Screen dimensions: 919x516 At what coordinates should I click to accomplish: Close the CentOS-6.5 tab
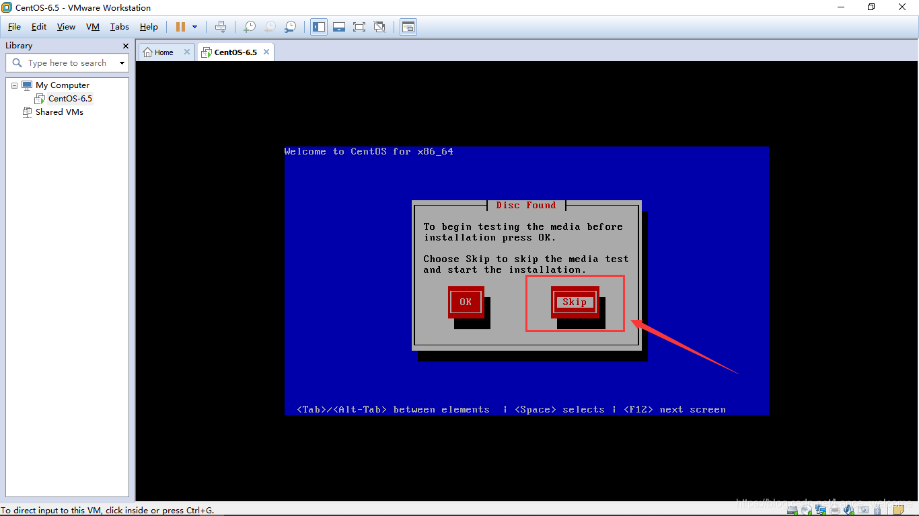pyautogui.click(x=266, y=52)
